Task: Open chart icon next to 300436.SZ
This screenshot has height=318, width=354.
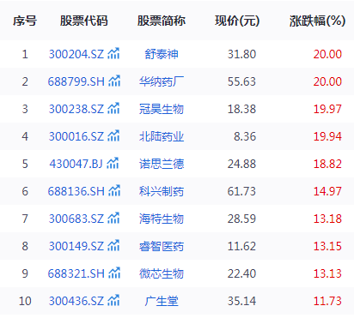Action: point(113,300)
